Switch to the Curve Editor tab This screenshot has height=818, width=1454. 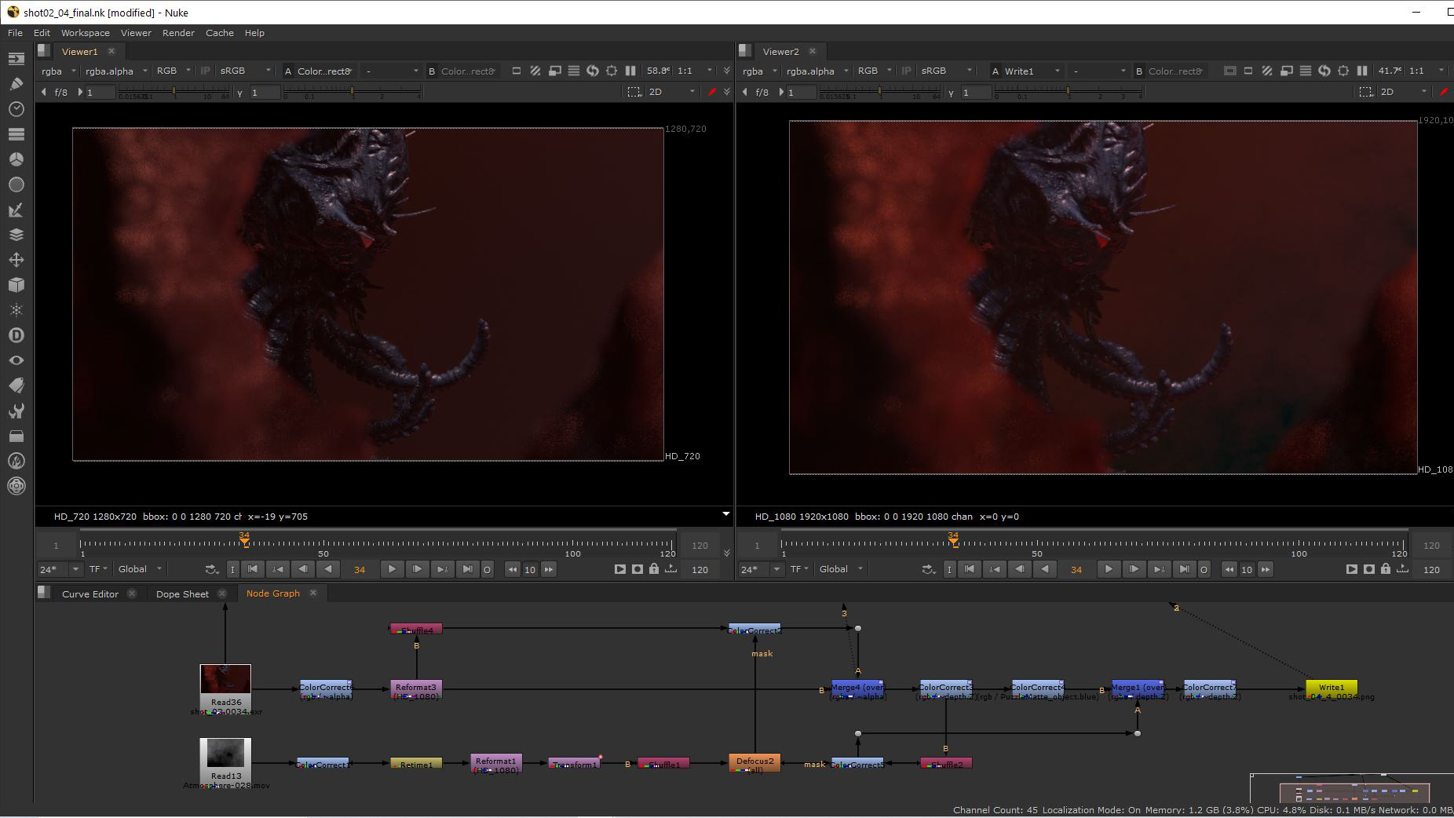coord(90,593)
